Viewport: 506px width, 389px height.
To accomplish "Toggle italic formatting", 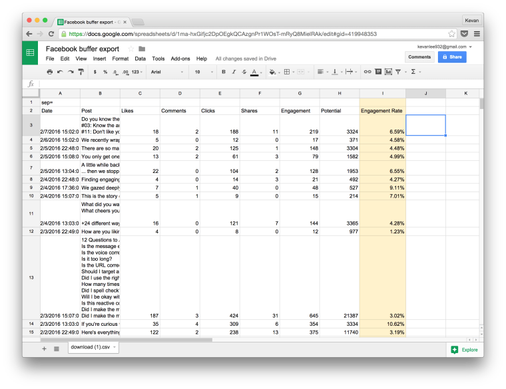I will (x=234, y=72).
